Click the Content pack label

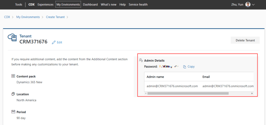tap(26, 76)
